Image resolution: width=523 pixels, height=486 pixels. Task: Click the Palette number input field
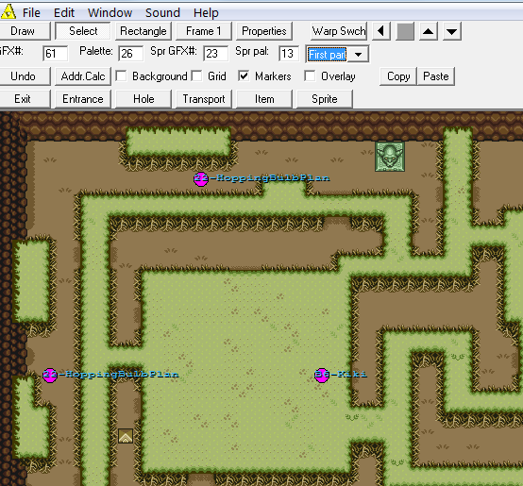coord(130,54)
